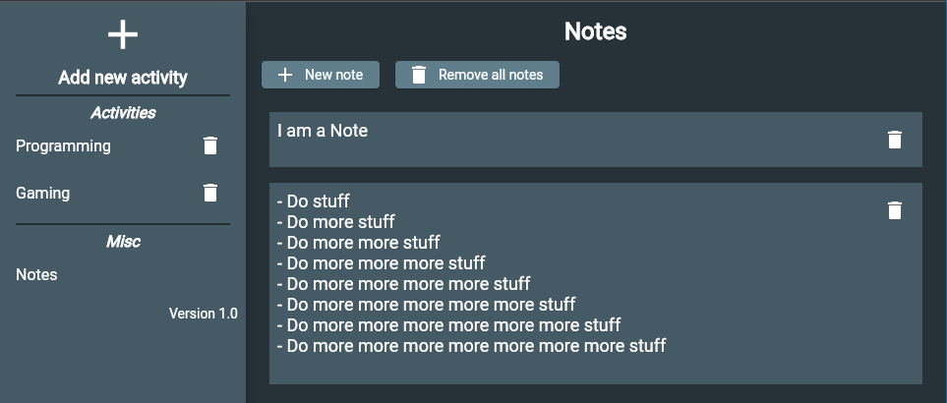The height and width of the screenshot is (403, 947).
Task: Click the trash icon in the Remove all notes button
Action: coord(419,75)
